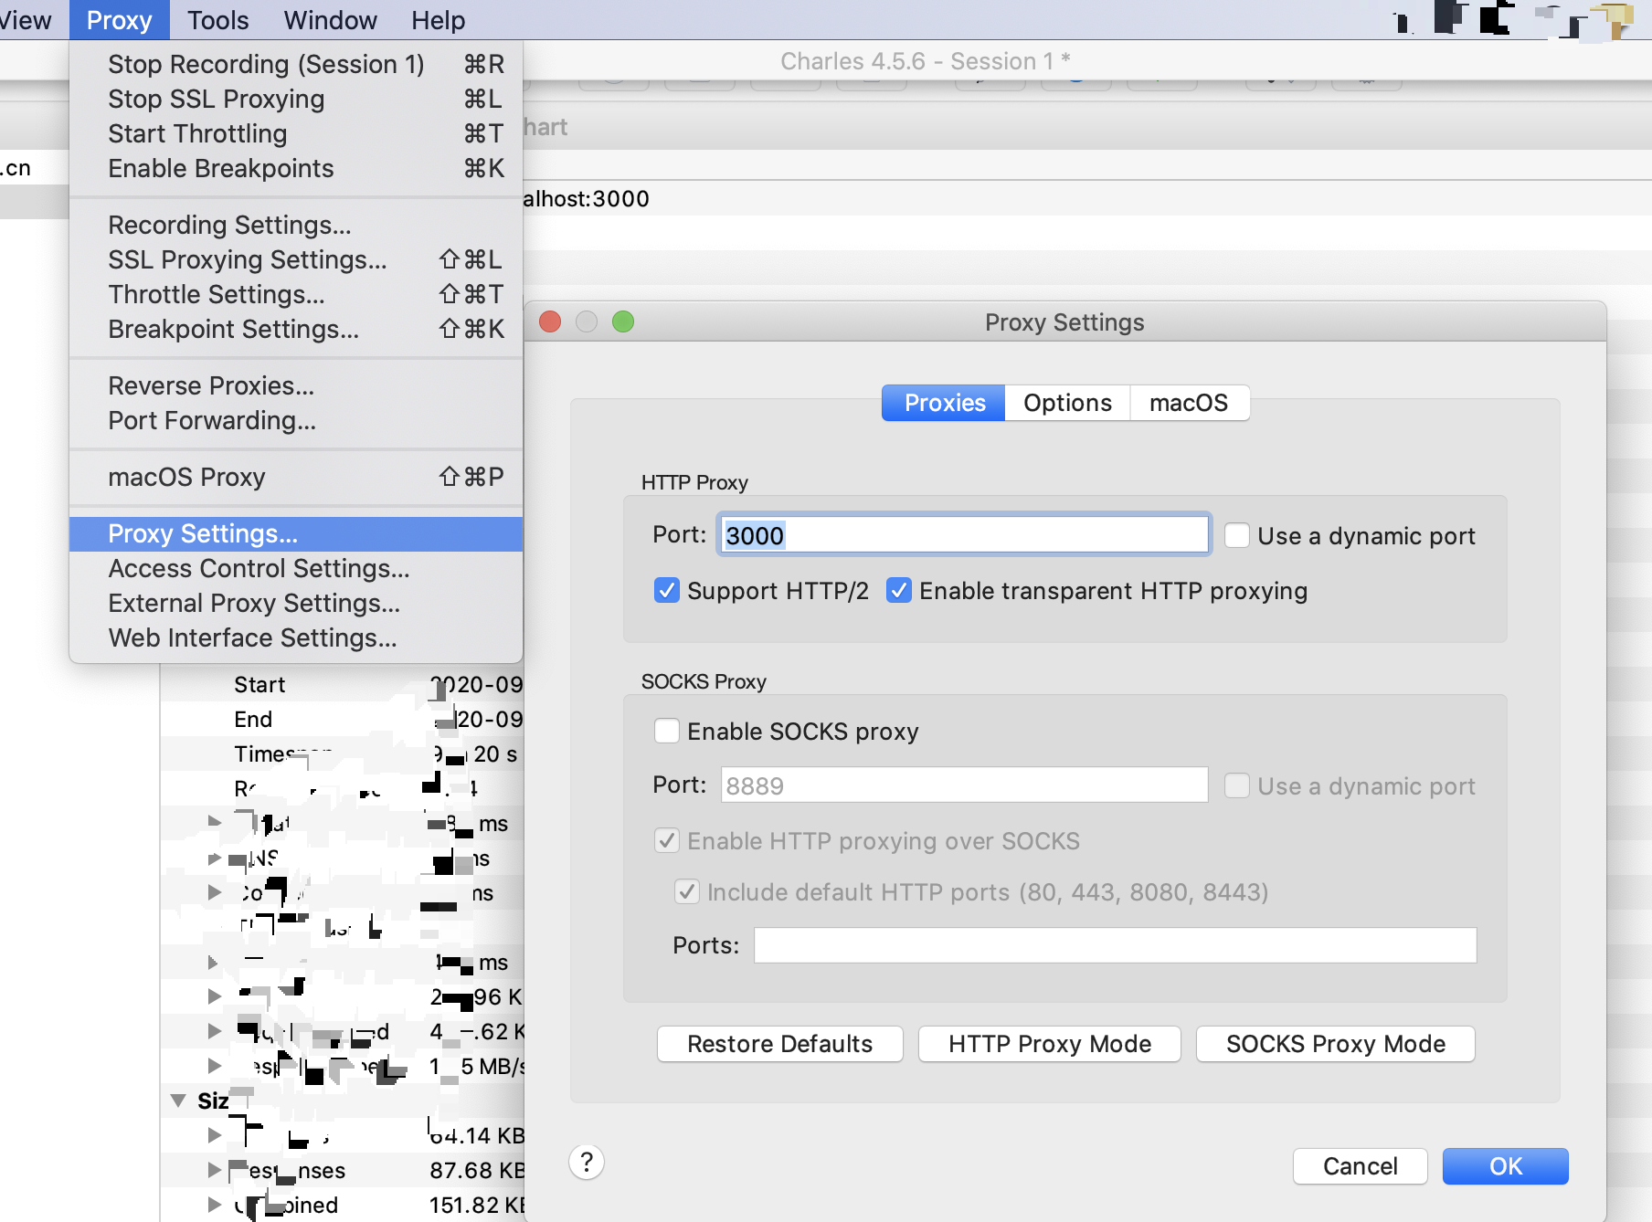Click the SOCKS port field 8889
The width and height of the screenshot is (1652, 1222).
tap(964, 785)
